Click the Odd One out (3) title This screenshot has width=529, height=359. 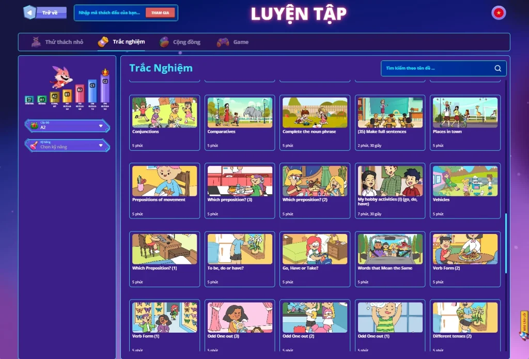click(223, 336)
